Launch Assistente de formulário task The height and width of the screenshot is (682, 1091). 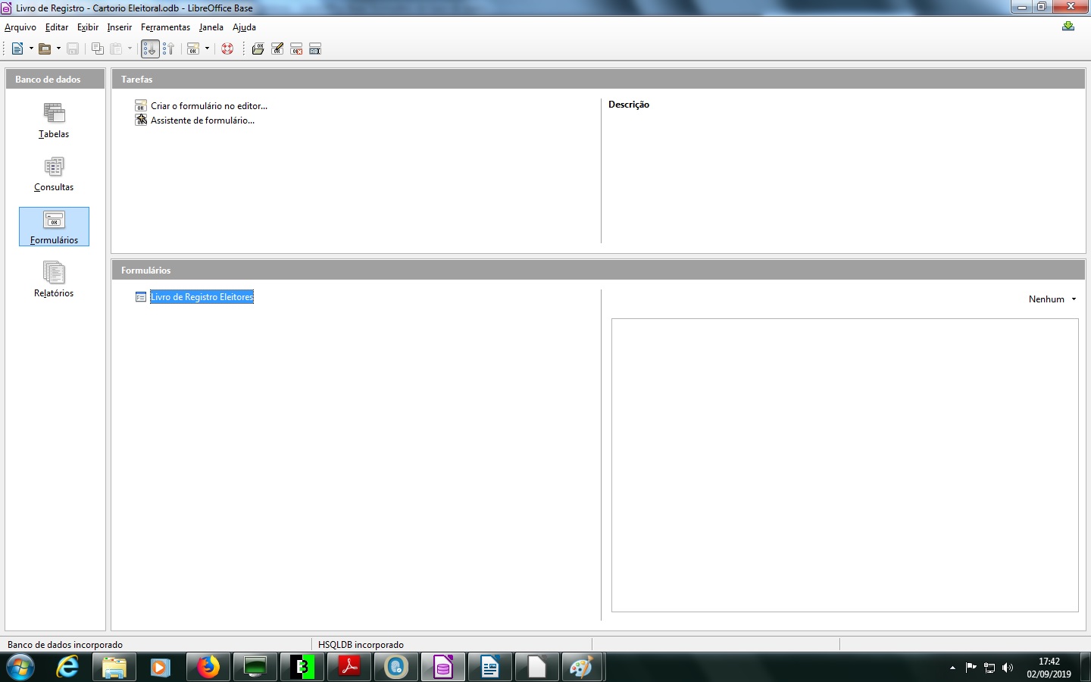pyautogui.click(x=202, y=120)
